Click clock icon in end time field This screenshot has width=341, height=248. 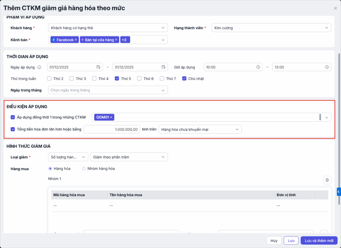[x=327, y=67]
